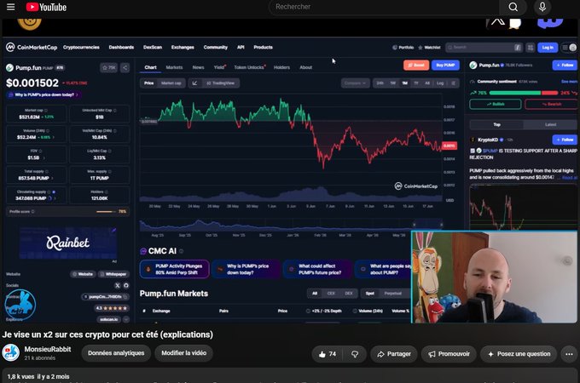Follow Pump.fun community account
Viewport: 580px width, 383px height.
(565, 66)
